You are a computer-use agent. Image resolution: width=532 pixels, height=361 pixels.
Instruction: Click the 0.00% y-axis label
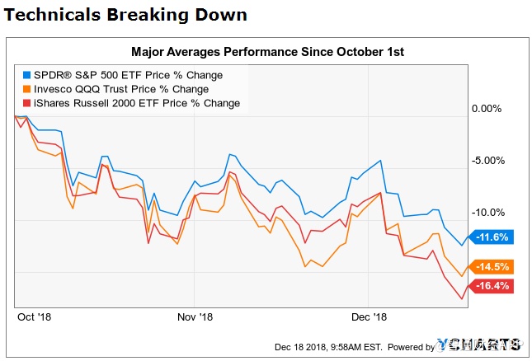pos(485,108)
